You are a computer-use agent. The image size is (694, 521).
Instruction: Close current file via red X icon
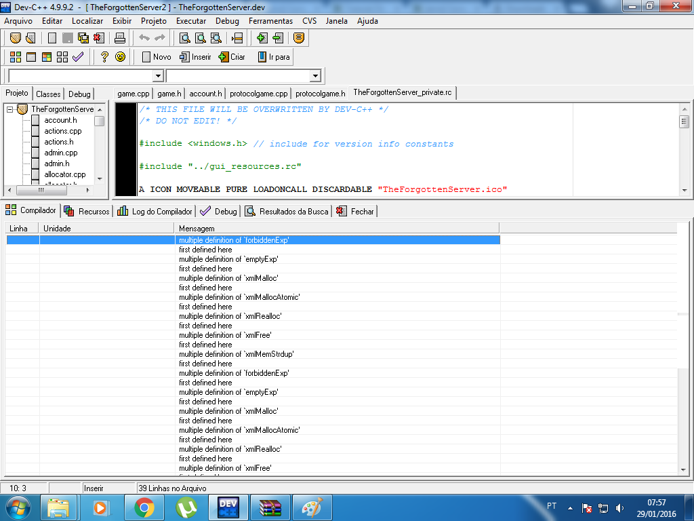pyautogui.click(x=99, y=38)
